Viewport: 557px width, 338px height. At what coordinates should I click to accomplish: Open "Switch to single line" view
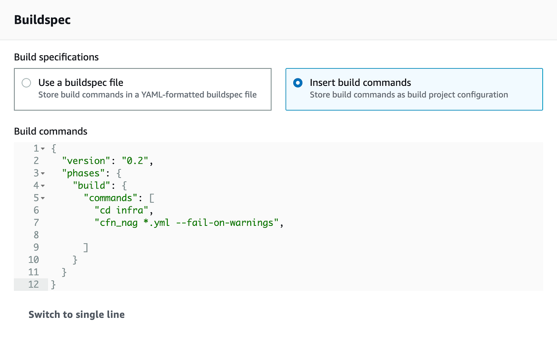[x=76, y=314]
